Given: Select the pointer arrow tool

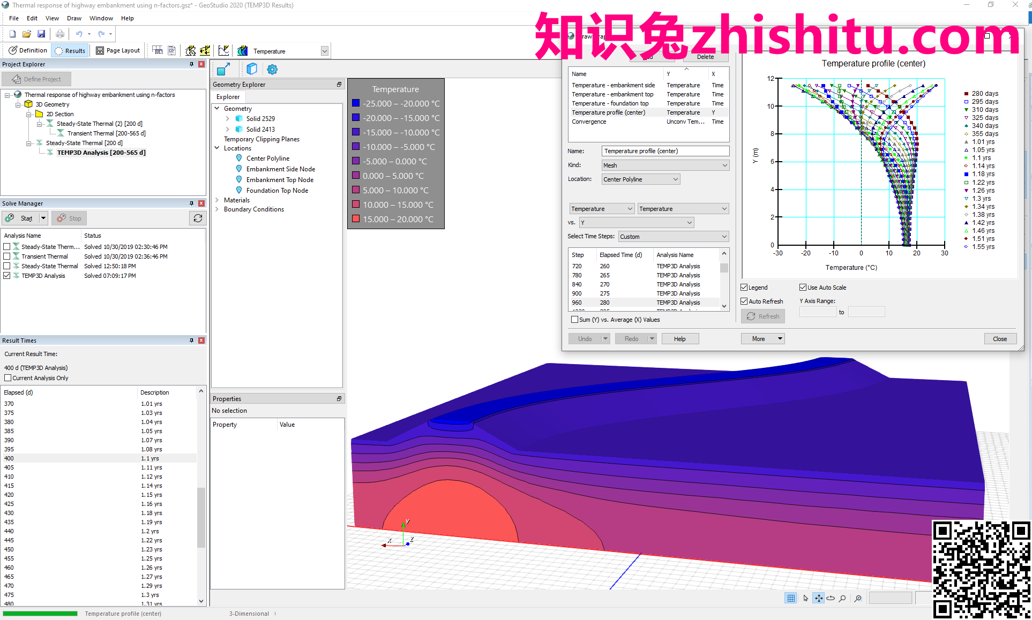Looking at the screenshot, I should coord(805,598).
